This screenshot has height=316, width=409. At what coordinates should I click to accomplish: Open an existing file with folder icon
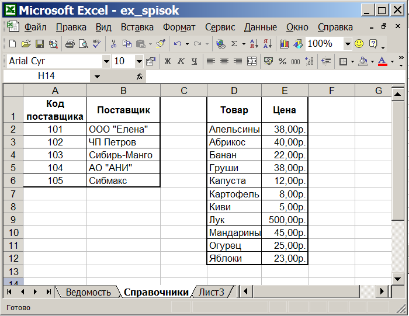click(x=26, y=44)
